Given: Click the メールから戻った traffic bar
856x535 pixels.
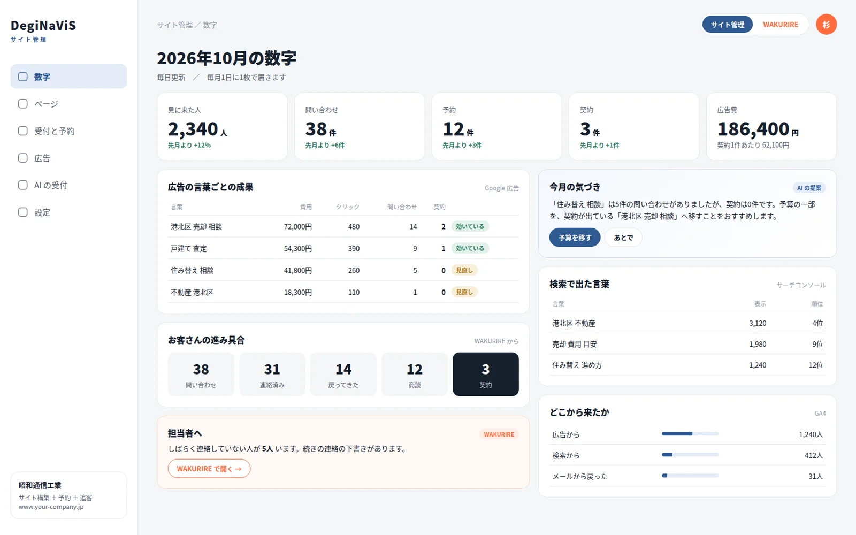Looking at the screenshot, I should 690,476.
